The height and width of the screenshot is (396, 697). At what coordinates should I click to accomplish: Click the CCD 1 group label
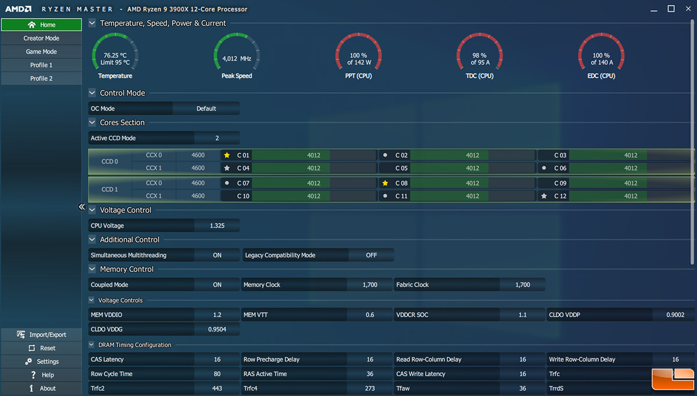point(110,190)
